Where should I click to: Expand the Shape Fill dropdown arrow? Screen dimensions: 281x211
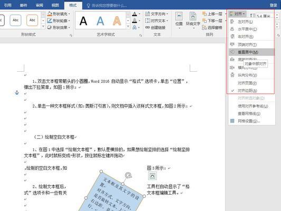(69, 14)
